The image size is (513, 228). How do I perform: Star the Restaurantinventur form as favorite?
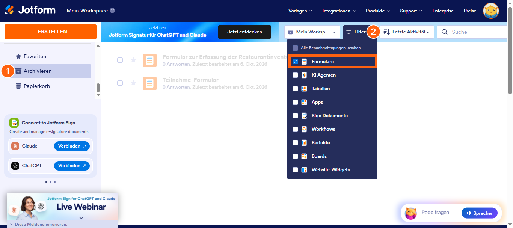click(133, 60)
